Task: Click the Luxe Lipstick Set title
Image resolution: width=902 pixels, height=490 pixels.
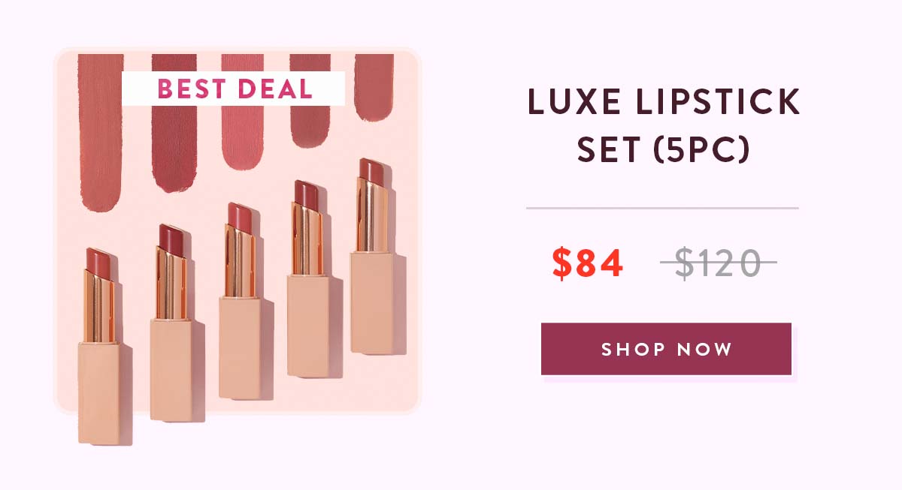Action: pos(664,126)
